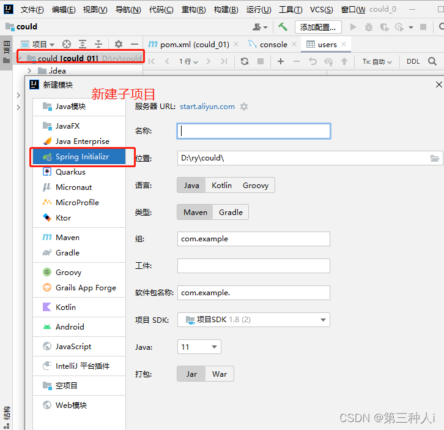This screenshot has height=430, width=444.
Task: Click the DDL button
Action: click(413, 61)
